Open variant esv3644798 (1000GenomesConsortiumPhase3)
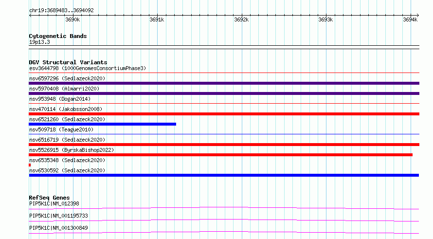Viewport: 433px width, 239px height. 88,68
